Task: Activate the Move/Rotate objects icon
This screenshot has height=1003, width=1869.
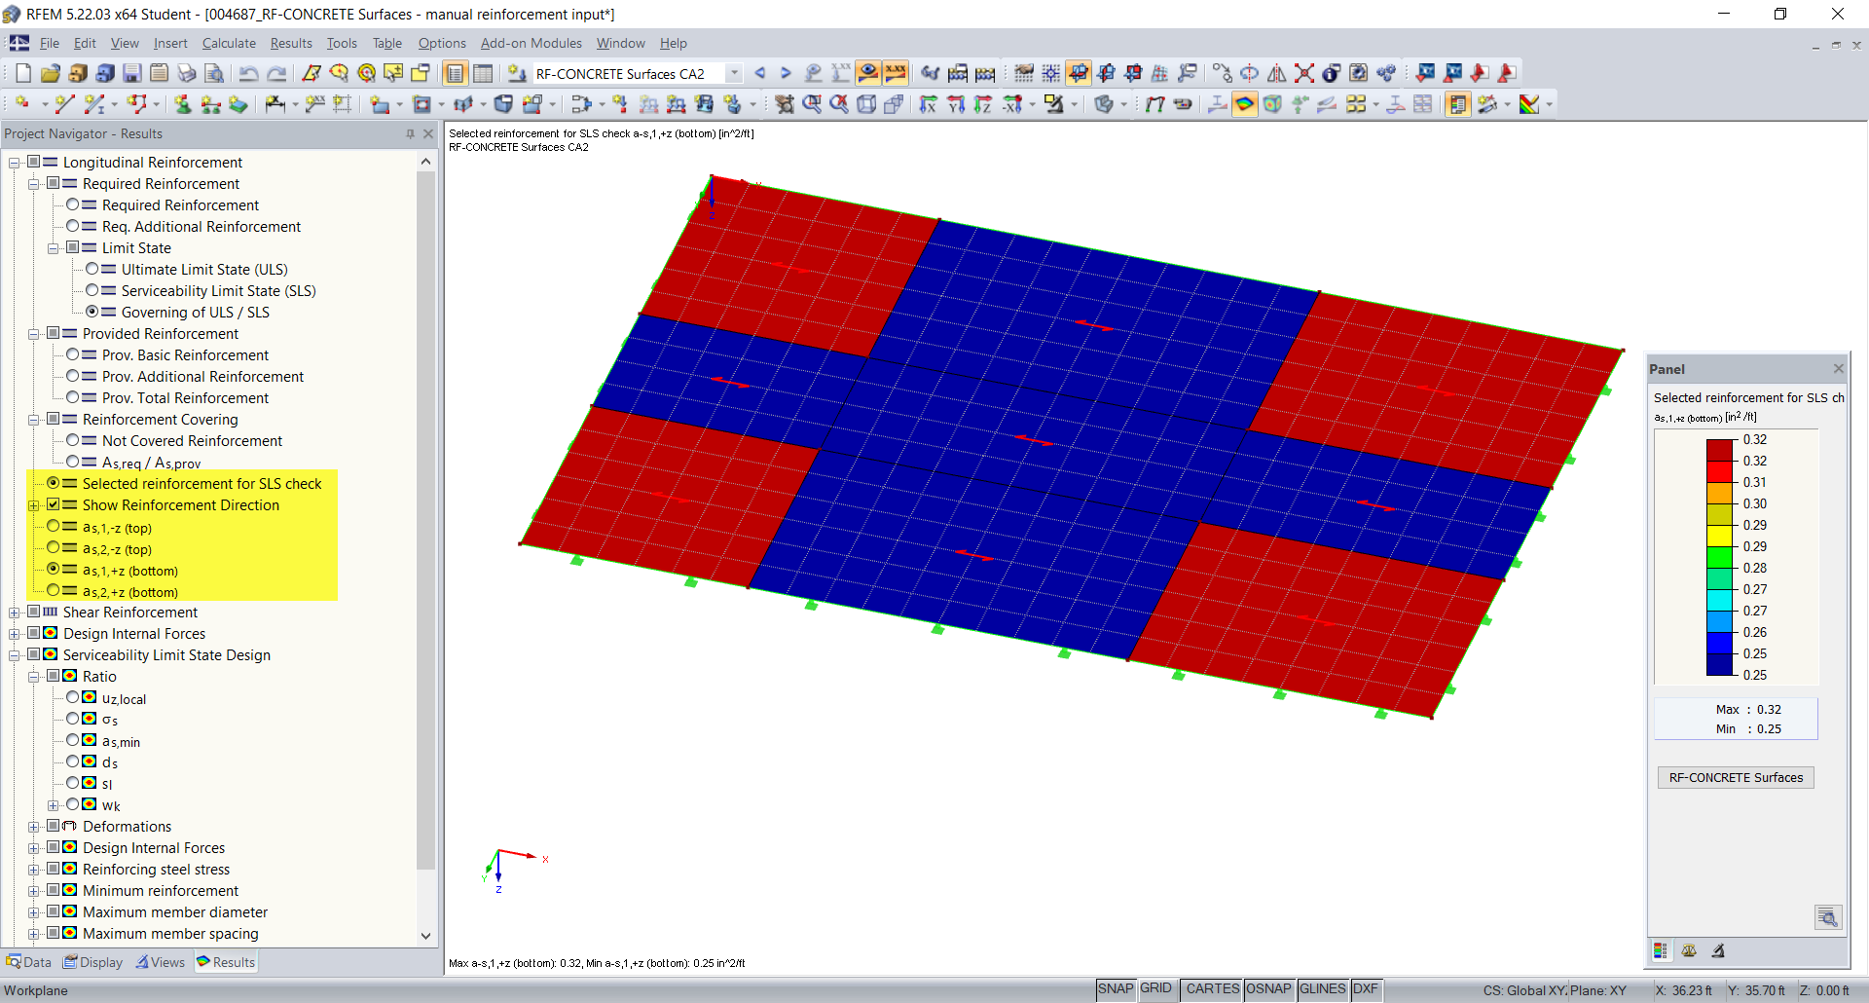Action: point(1224,73)
